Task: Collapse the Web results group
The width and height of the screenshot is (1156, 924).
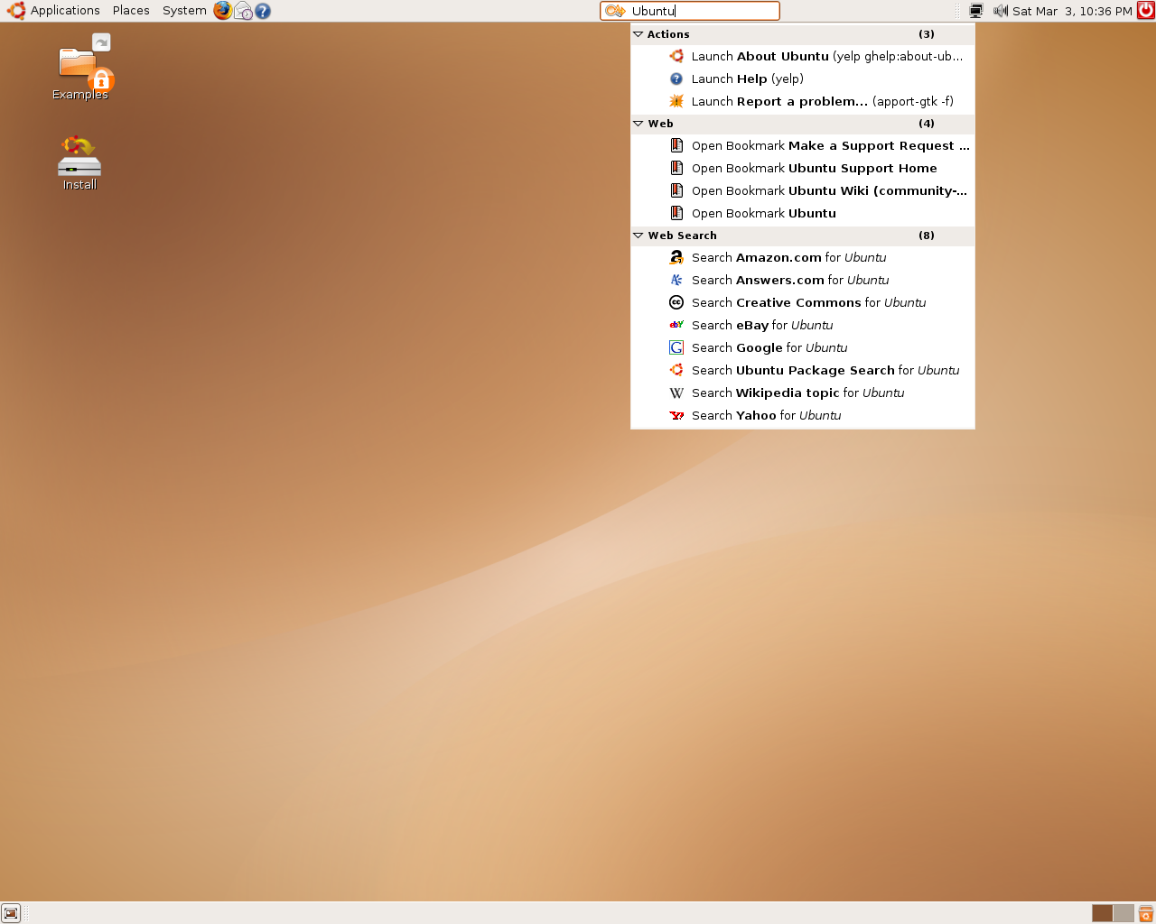Action: [x=639, y=124]
